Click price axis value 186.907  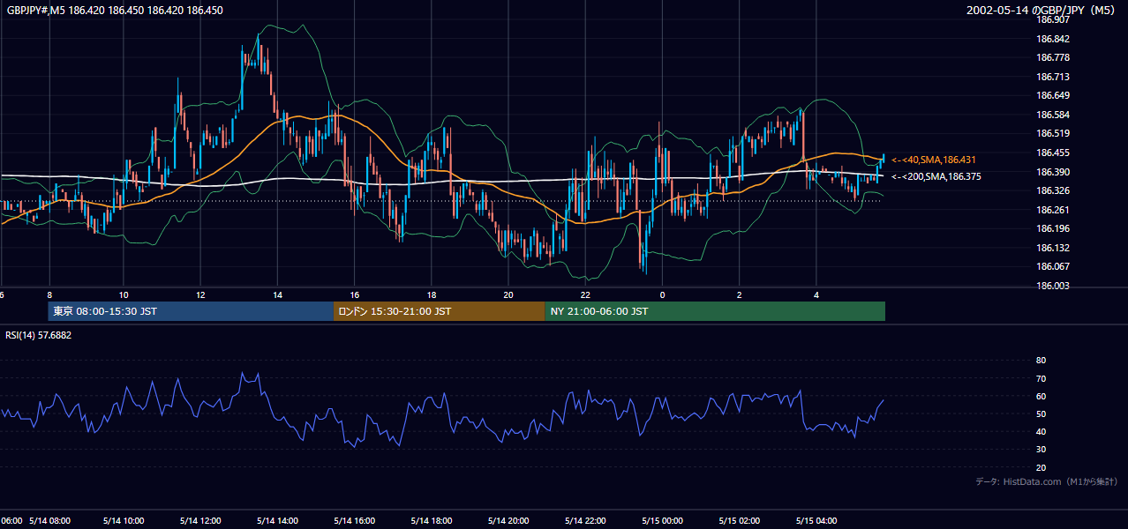[1053, 19]
